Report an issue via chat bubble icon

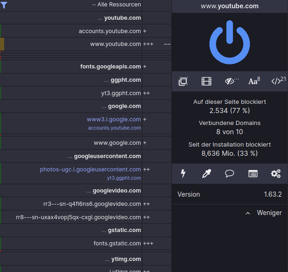click(230, 174)
